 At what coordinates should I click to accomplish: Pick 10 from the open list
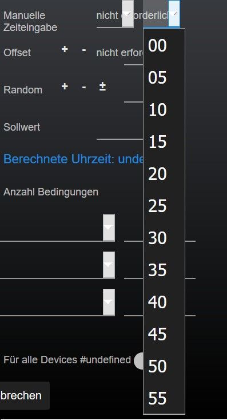click(x=164, y=110)
